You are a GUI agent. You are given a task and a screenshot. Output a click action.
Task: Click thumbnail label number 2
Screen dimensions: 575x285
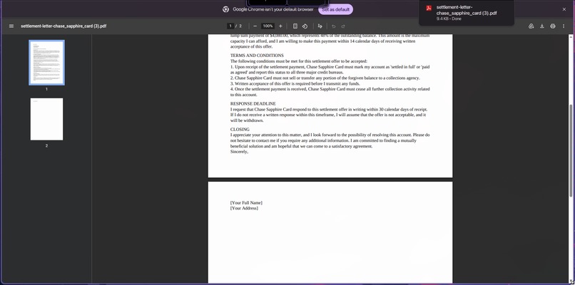[46, 146]
